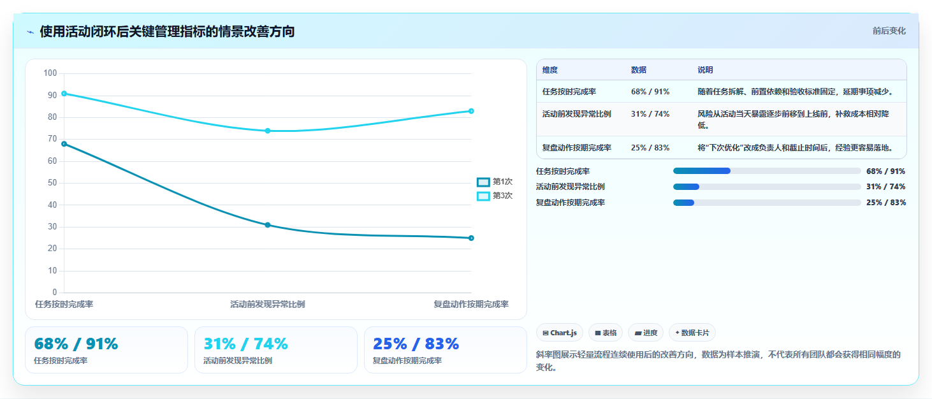
Task: Click the card title 使用活动闭环后关键管理指标的情景改善方向
Action: click(x=167, y=32)
